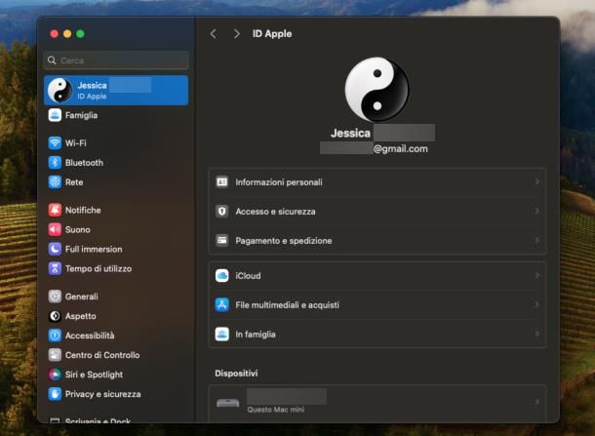
Task: Open the Siri e Spotlight icon
Action: click(x=55, y=375)
